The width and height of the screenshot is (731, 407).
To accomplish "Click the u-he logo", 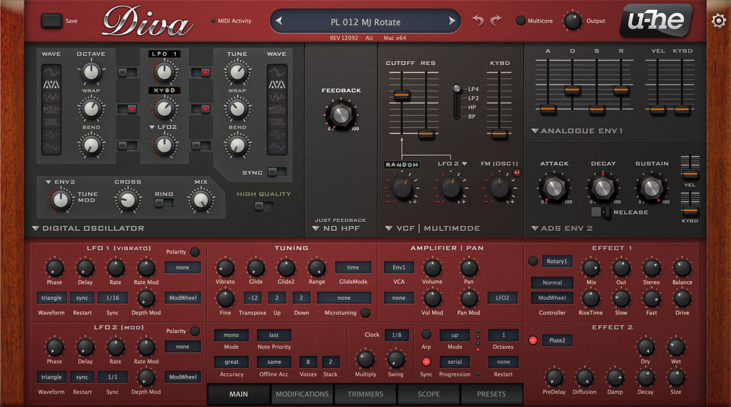I will [x=656, y=20].
